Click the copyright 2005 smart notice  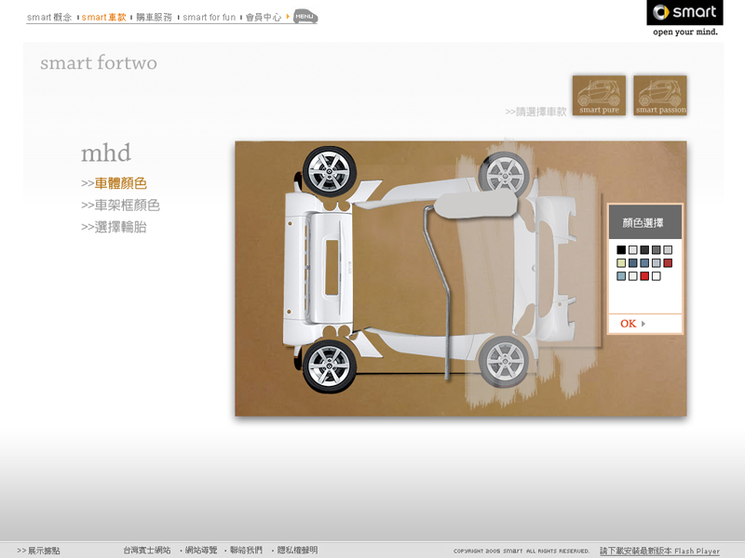coord(521,551)
